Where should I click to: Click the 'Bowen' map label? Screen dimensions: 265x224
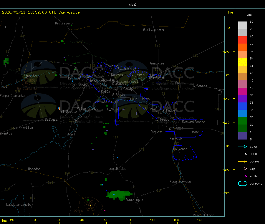click(x=196, y=132)
